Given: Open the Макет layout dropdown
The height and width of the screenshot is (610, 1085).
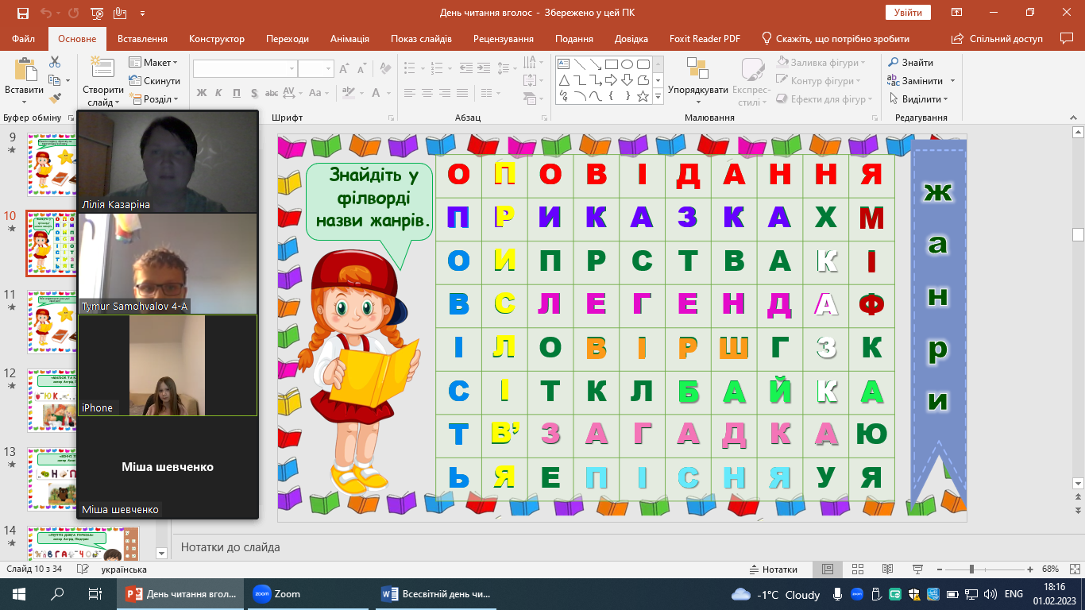Looking at the screenshot, I should click(x=154, y=63).
